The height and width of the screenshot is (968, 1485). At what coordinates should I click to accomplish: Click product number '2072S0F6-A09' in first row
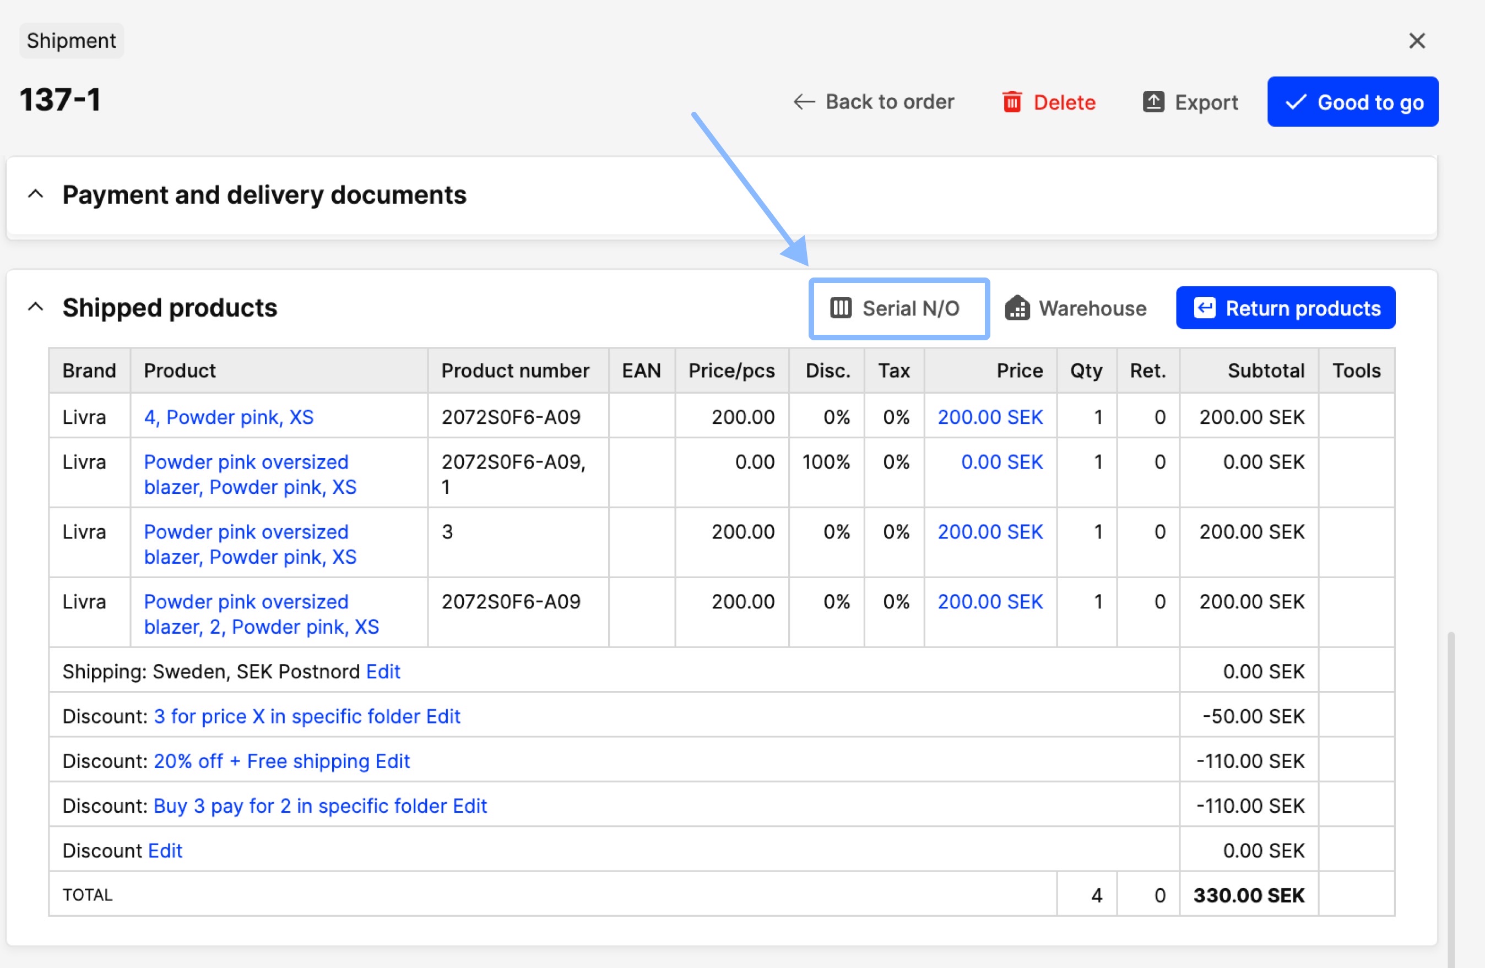(511, 417)
